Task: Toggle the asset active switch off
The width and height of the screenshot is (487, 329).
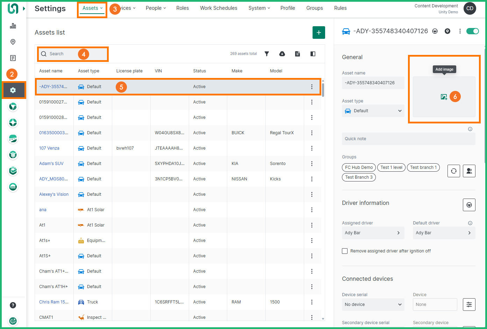Action: pyautogui.click(x=472, y=31)
